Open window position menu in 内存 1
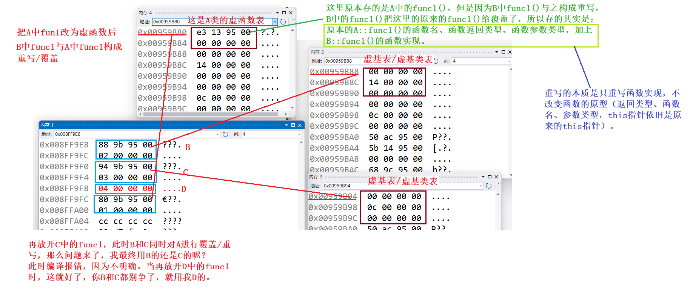693x290 pixels. pos(286,125)
